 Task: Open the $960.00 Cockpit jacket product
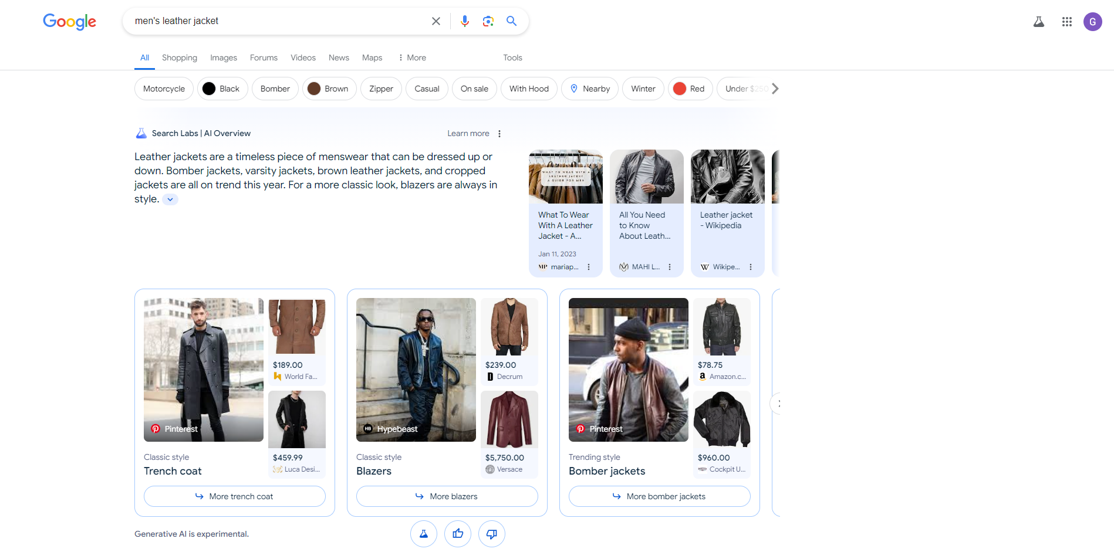pyautogui.click(x=722, y=434)
